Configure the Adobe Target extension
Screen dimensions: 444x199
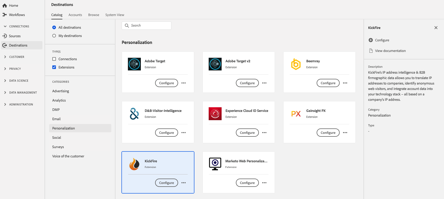(166, 83)
